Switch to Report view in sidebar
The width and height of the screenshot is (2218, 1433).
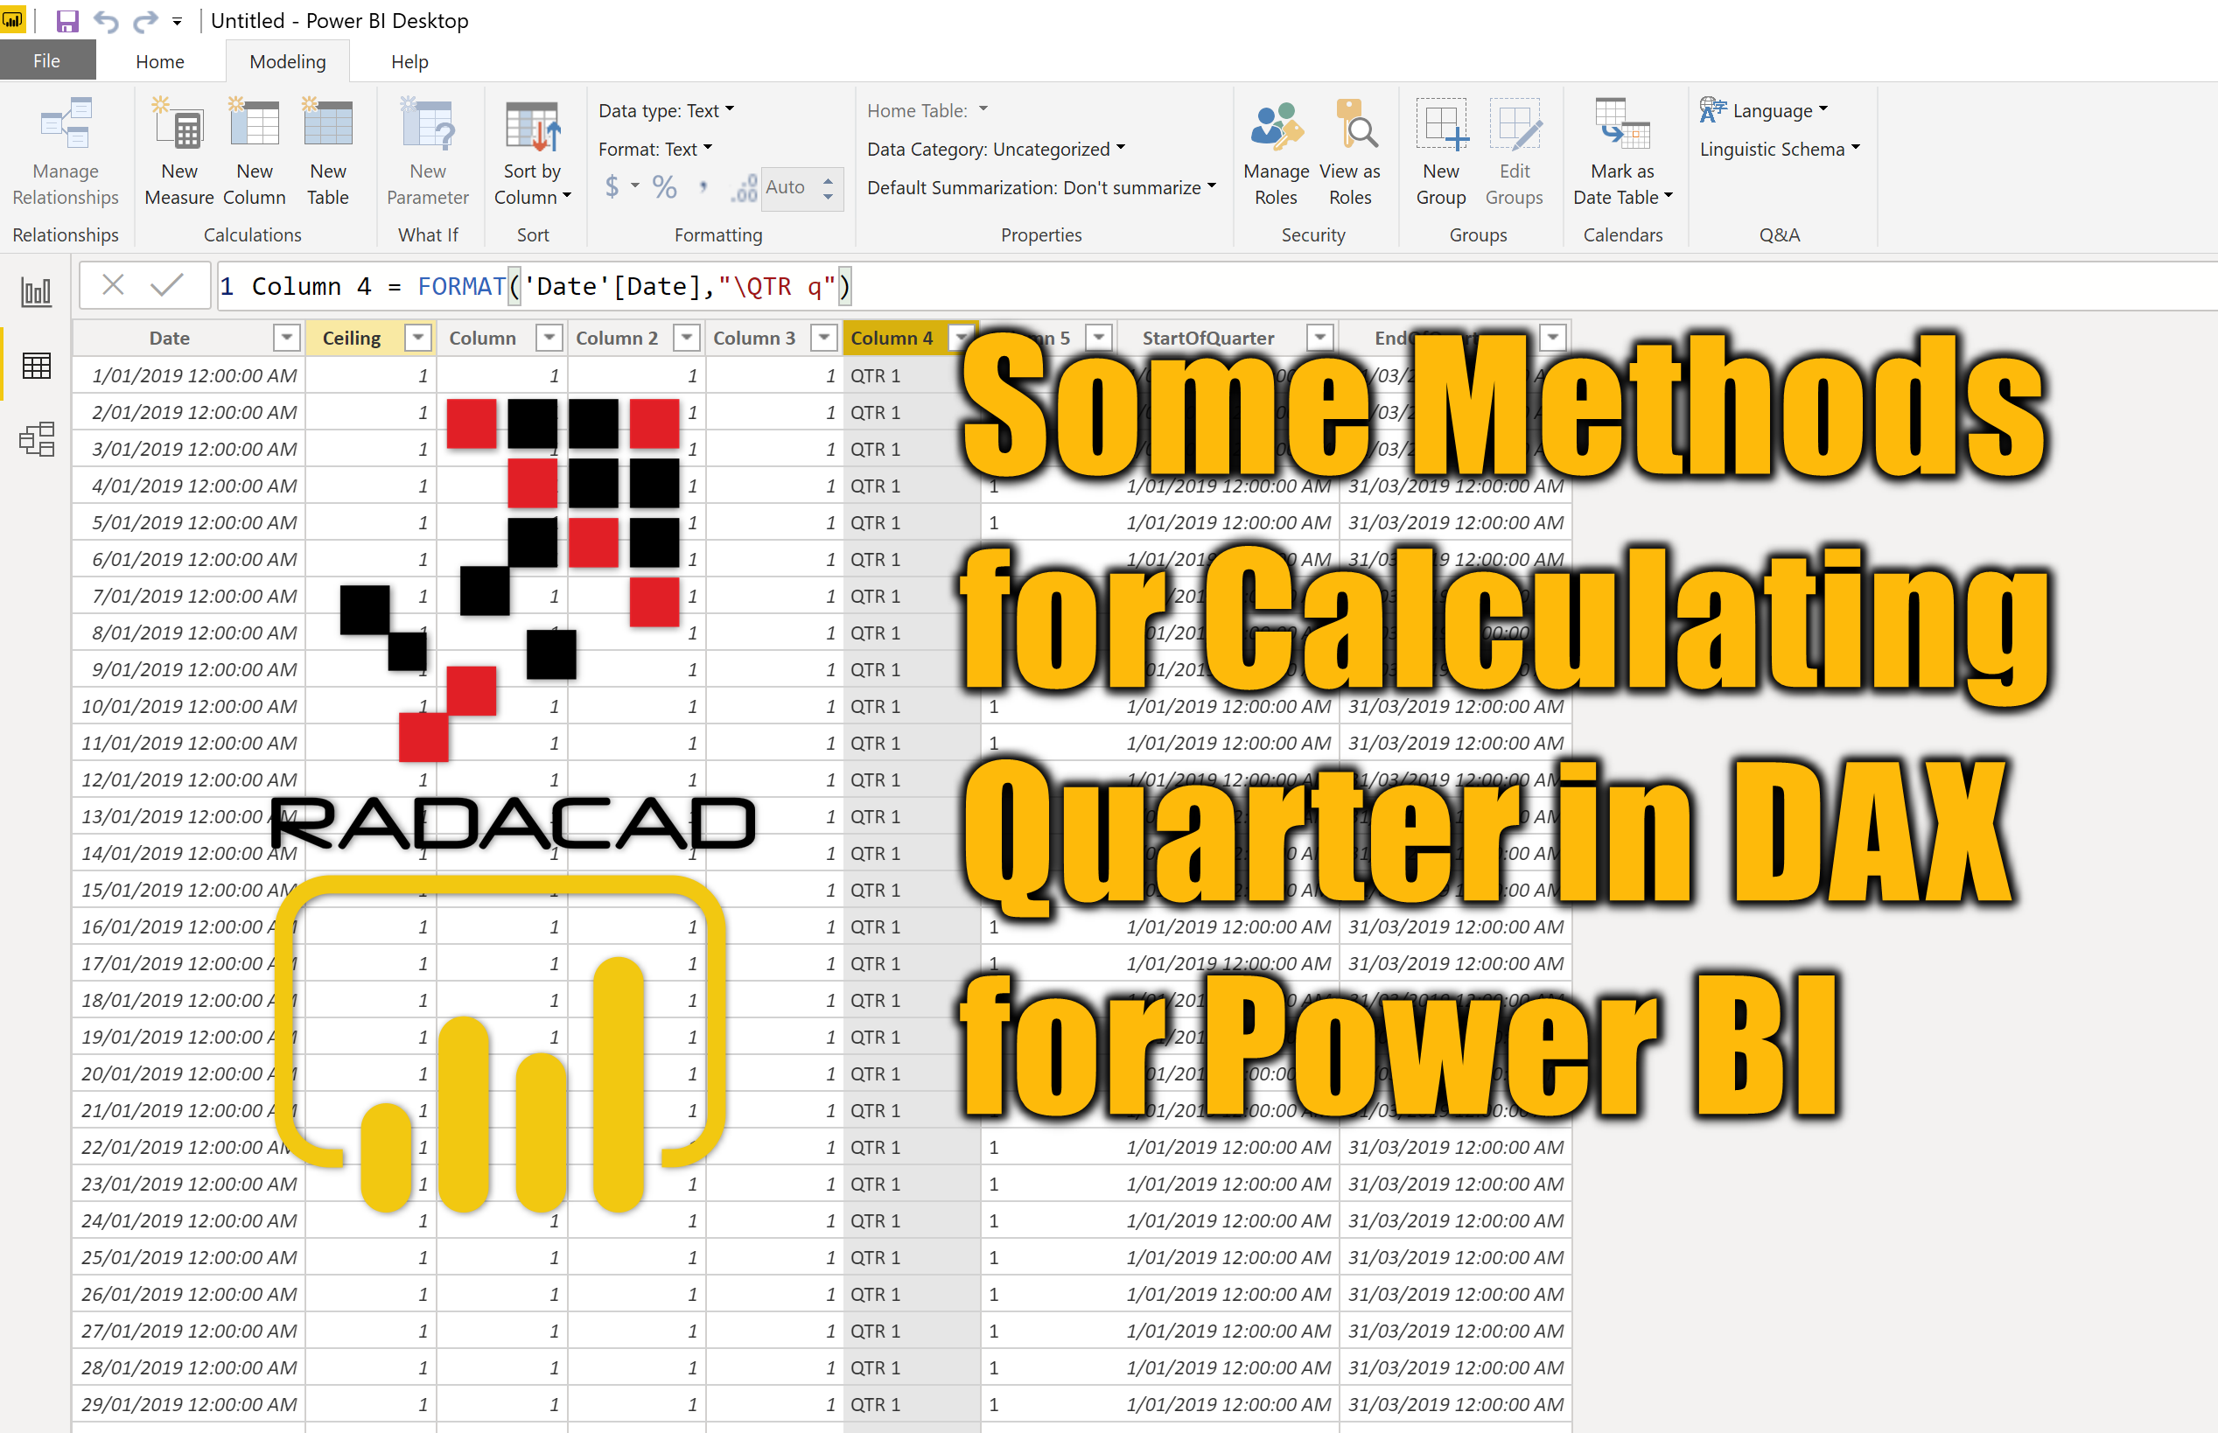36,292
